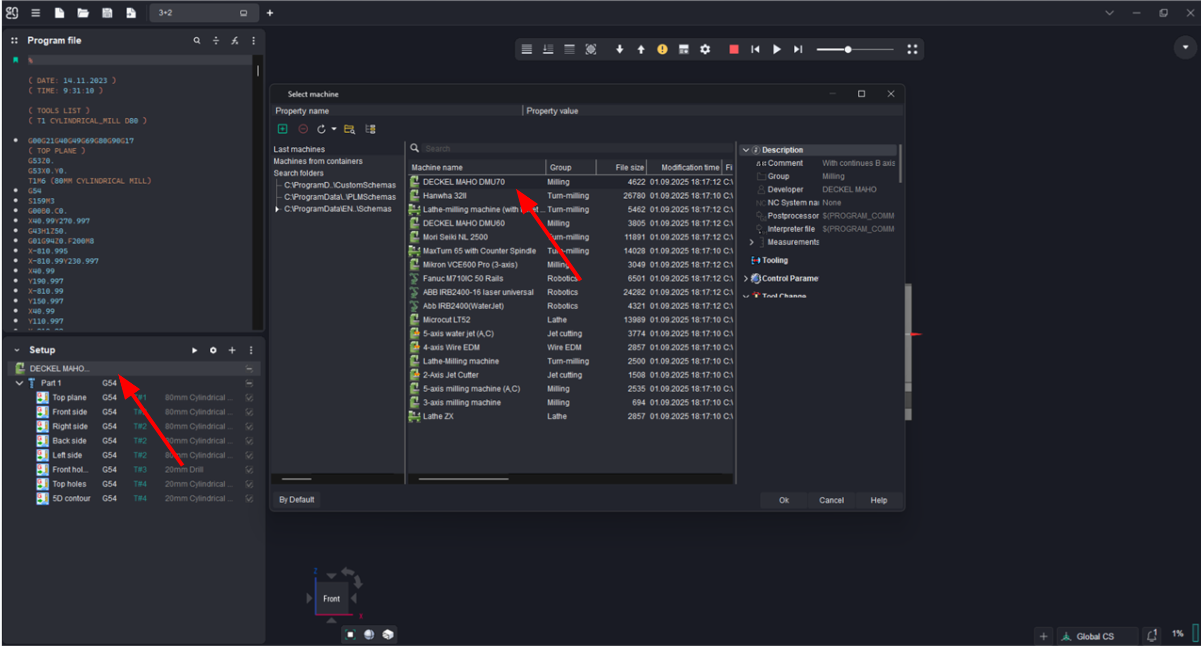
Task: Collapse the Part 1 tree node
Action: [x=19, y=383]
